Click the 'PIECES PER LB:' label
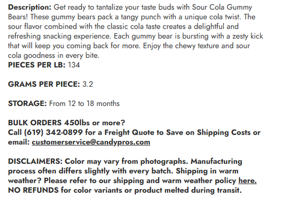The width and height of the screenshot is (297, 211). click(34, 65)
